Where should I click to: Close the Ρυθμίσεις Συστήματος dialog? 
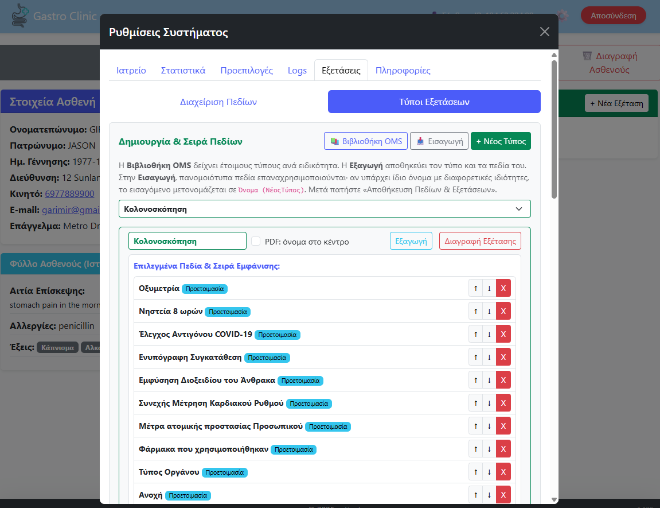[x=544, y=32]
